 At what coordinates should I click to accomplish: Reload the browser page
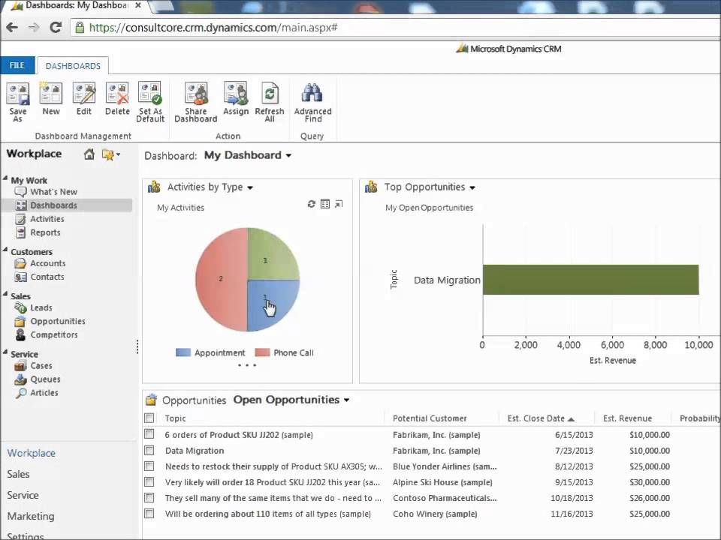point(56,28)
